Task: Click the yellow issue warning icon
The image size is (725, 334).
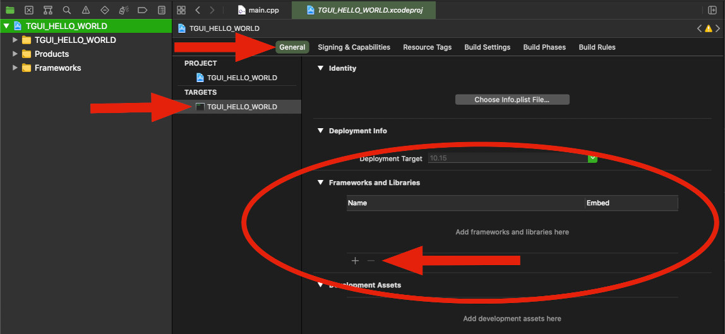Action: point(709,28)
